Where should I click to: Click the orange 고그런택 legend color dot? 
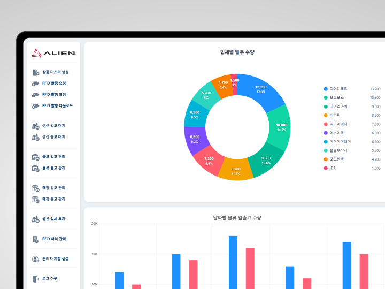(x=326, y=159)
